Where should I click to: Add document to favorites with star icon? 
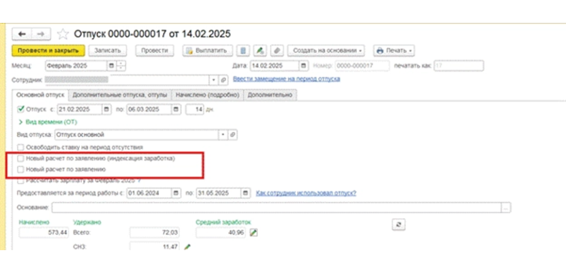pyautogui.click(x=63, y=34)
